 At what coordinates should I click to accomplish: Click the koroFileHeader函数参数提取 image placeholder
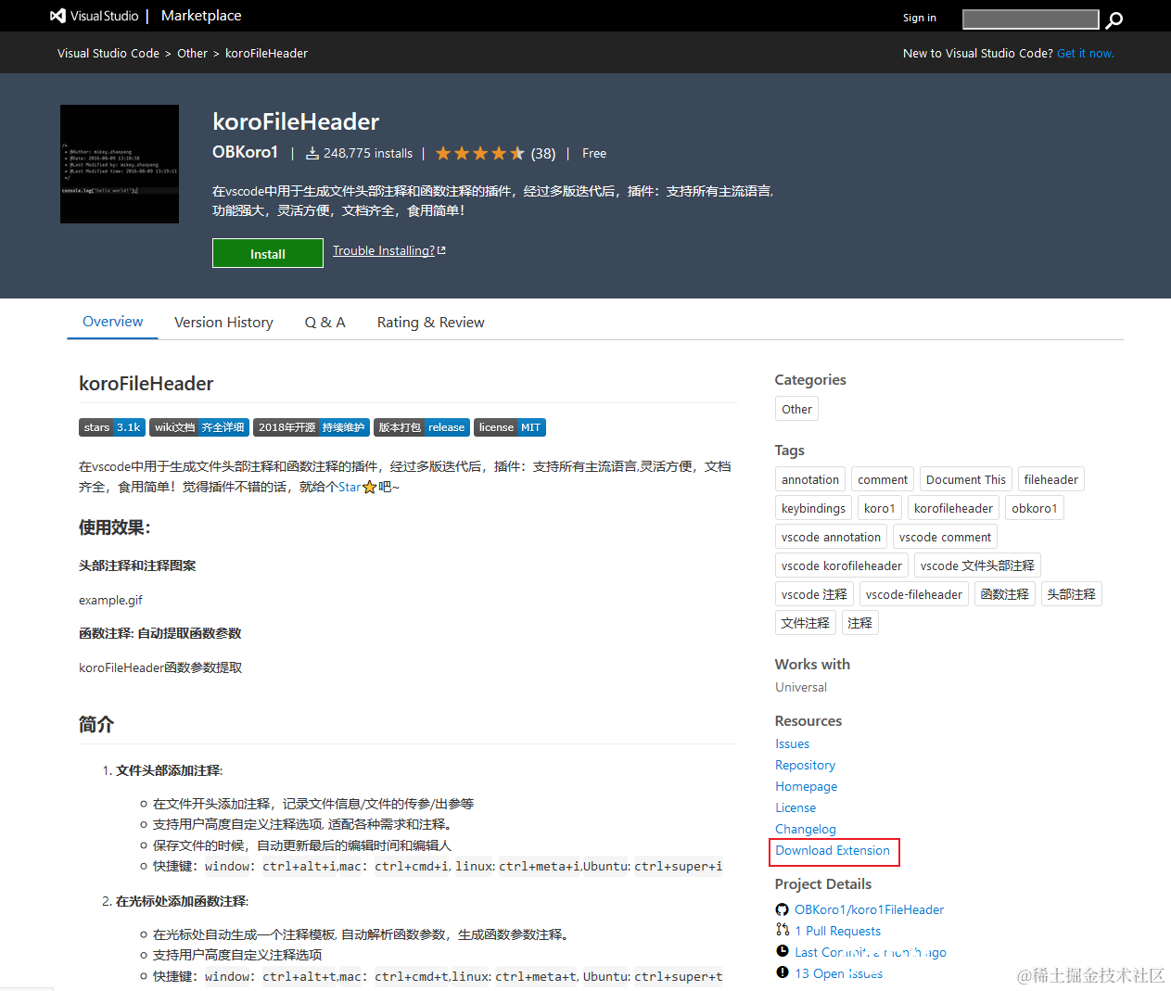pyautogui.click(x=160, y=667)
